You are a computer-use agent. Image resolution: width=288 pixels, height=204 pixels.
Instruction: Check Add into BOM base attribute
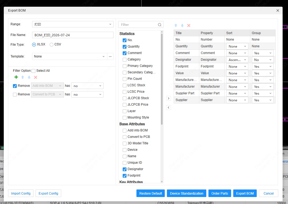pyautogui.click(x=125, y=131)
